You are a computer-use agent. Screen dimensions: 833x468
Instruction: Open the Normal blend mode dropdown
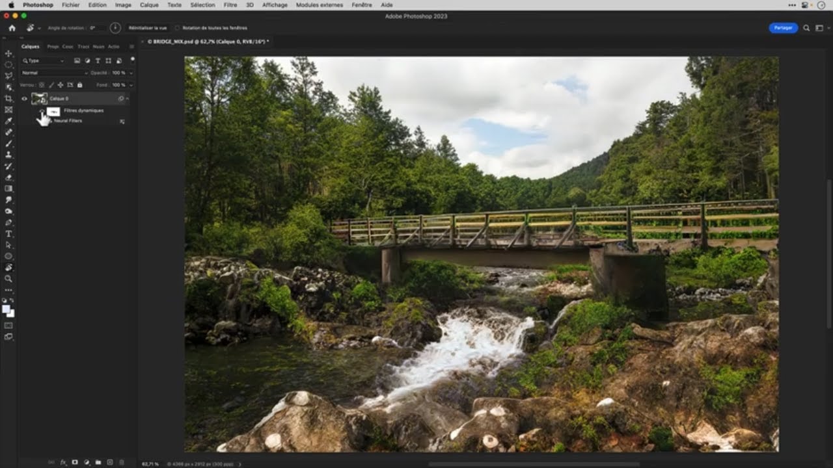point(53,73)
